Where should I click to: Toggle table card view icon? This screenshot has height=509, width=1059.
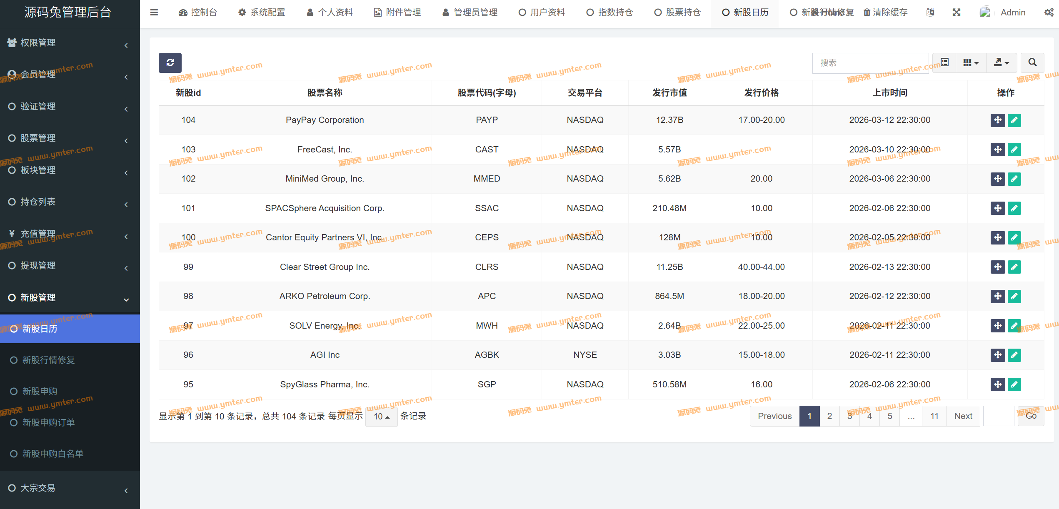point(944,62)
